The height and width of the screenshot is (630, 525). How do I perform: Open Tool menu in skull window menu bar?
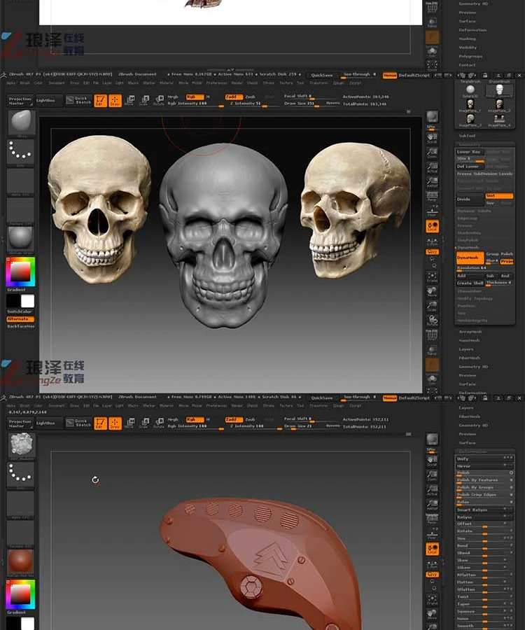[x=300, y=83]
